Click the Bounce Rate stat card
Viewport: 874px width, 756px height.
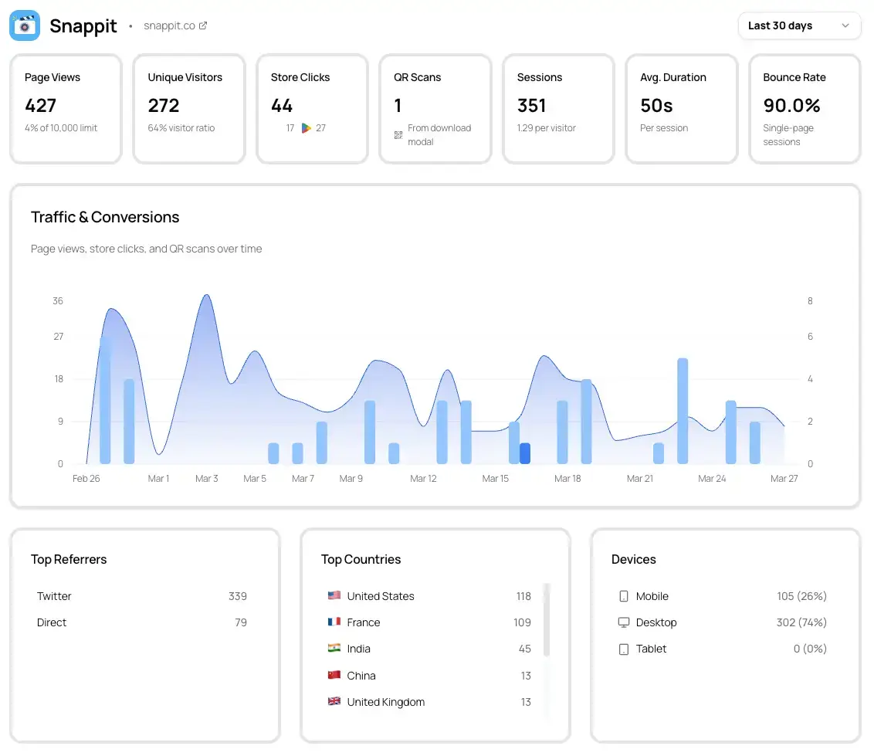coord(805,109)
